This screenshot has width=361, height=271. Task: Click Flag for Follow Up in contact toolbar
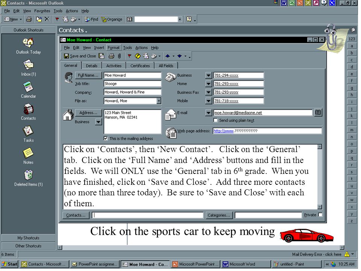click(x=130, y=56)
